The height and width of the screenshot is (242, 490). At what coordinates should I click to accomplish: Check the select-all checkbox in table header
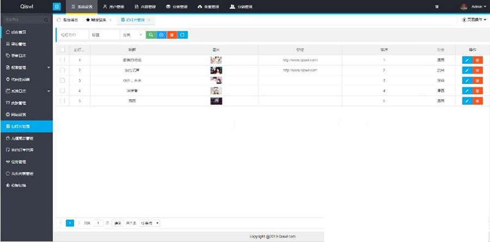click(63, 50)
